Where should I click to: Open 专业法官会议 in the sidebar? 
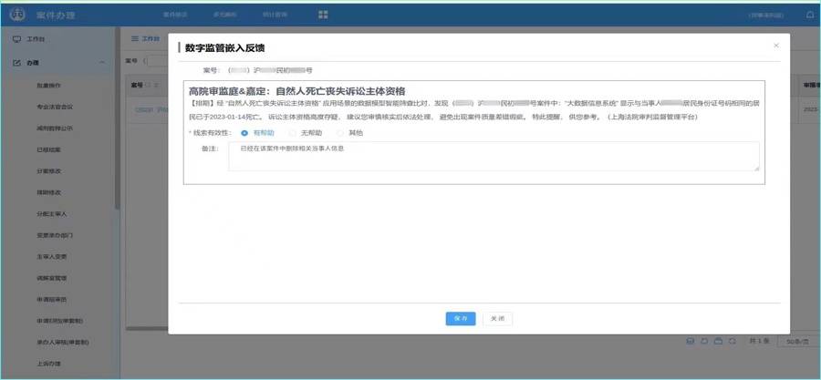tap(55, 107)
